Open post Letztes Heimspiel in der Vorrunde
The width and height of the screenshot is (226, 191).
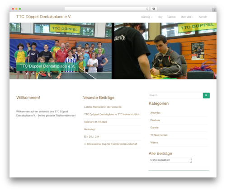pyautogui.click(x=103, y=107)
